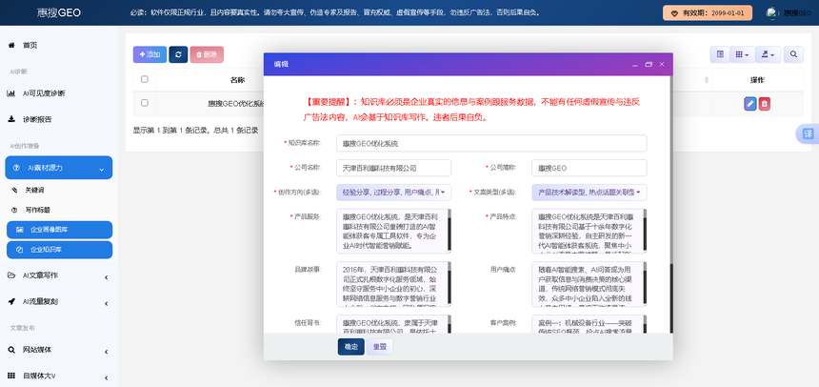Click the 重置 button in dialog
819x387 pixels.
click(380, 347)
